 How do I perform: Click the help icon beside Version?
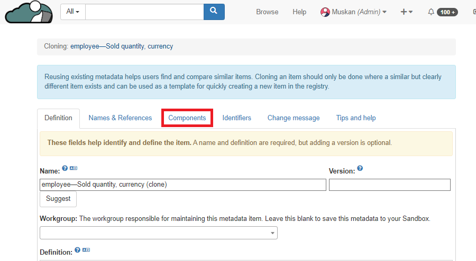click(x=360, y=169)
